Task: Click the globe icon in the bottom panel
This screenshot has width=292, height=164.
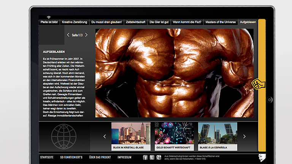Action: pos(64,137)
